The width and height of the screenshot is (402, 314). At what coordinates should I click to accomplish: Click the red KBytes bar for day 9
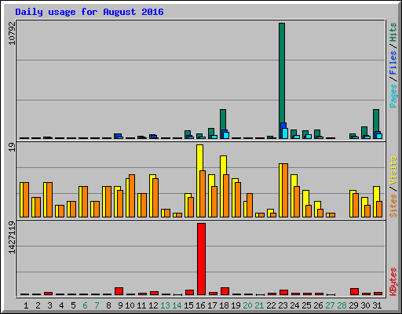coord(119,291)
